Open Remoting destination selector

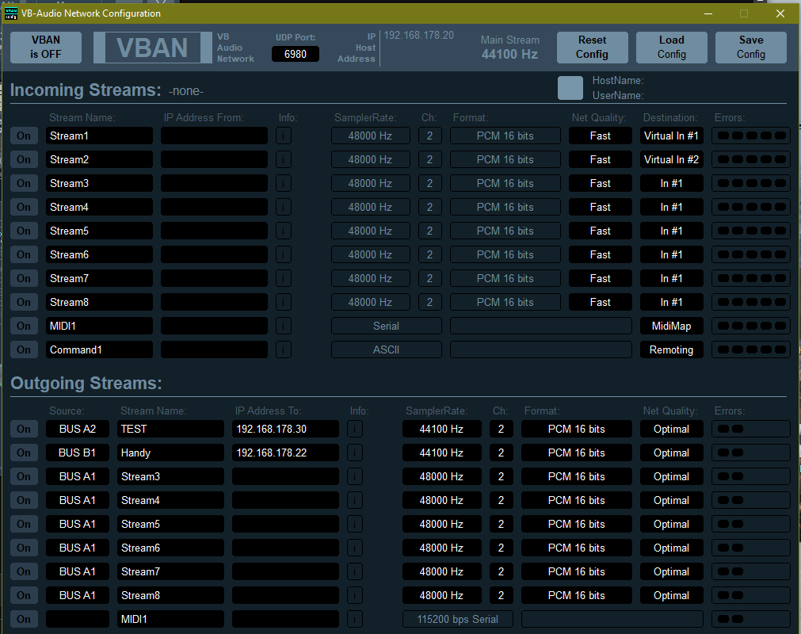click(x=671, y=350)
